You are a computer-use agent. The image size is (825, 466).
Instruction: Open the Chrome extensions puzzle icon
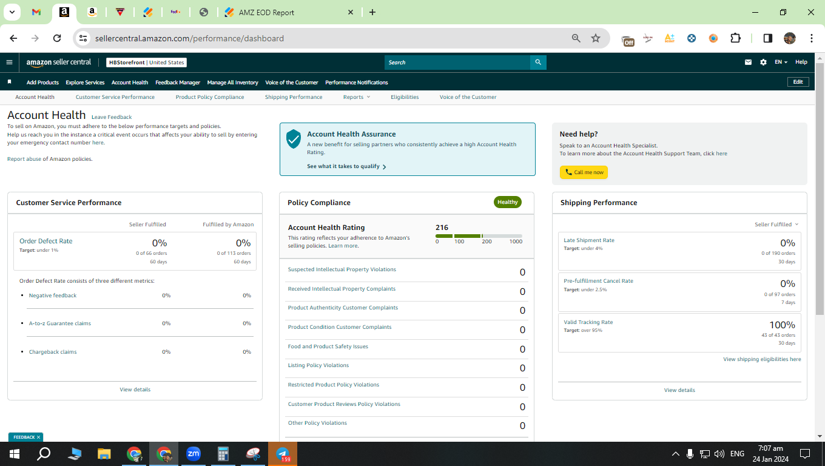(x=735, y=38)
